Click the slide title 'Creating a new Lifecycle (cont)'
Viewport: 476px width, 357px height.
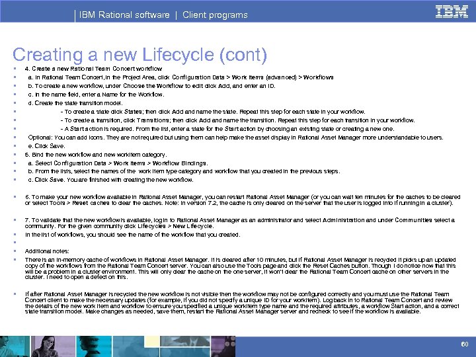[139, 54]
